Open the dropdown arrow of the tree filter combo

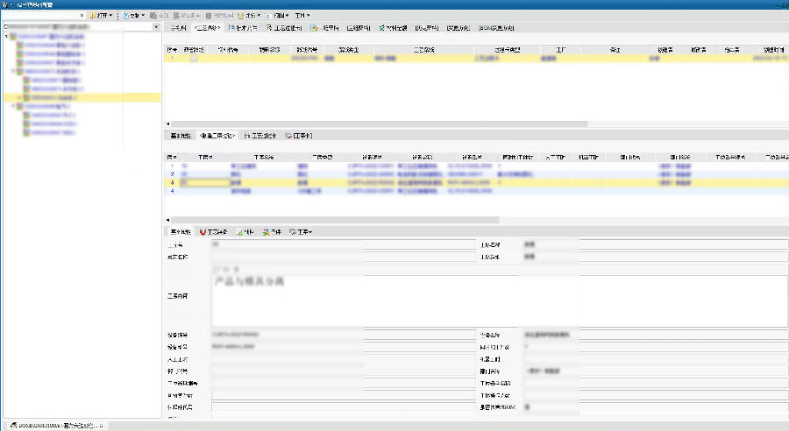point(156,27)
